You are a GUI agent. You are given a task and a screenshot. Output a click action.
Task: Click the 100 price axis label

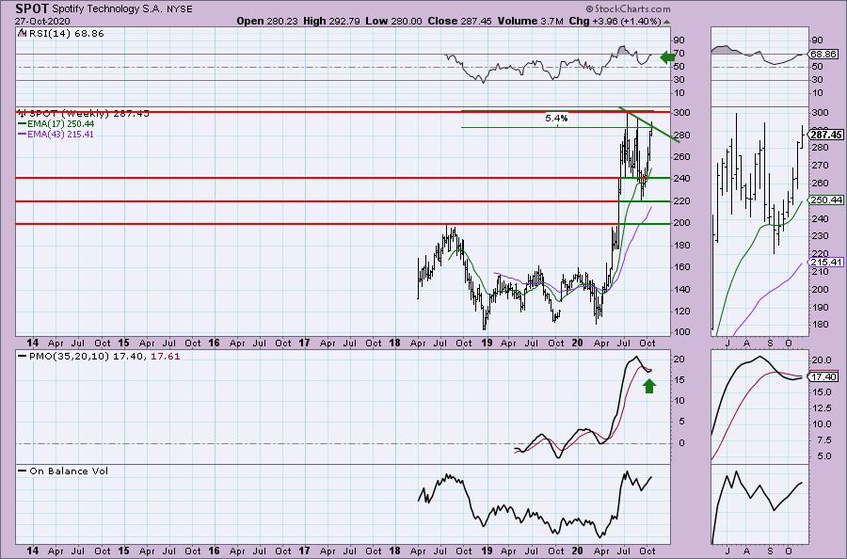[680, 331]
